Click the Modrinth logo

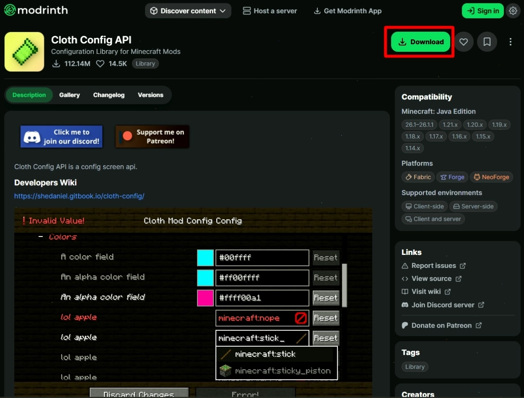pos(36,10)
